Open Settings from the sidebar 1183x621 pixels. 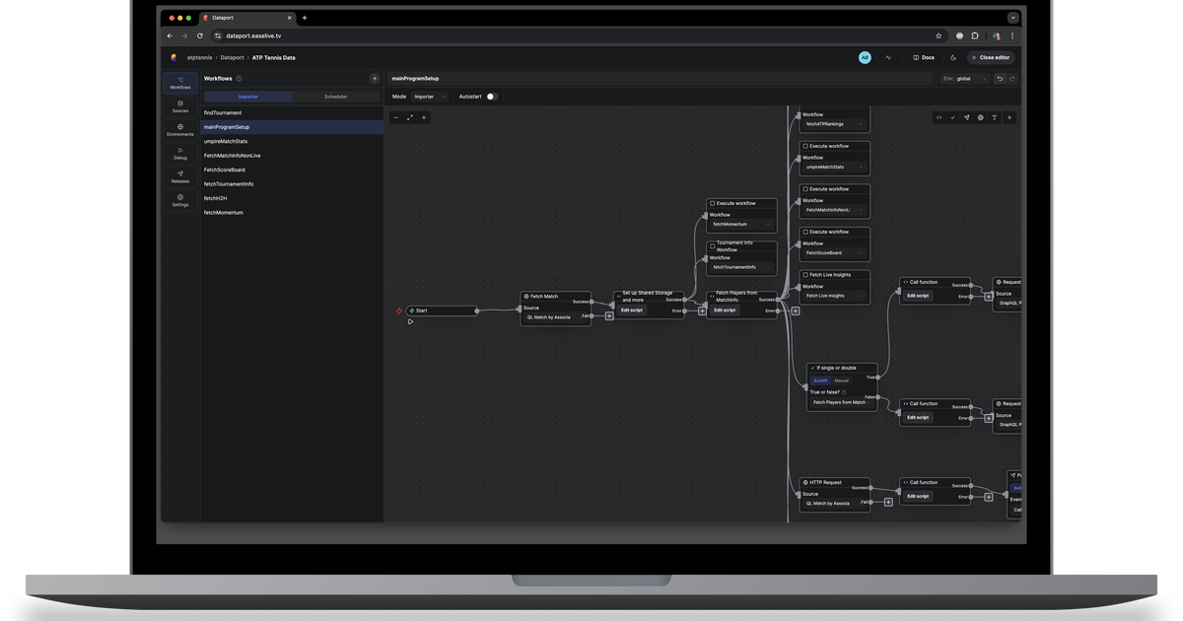click(x=180, y=200)
